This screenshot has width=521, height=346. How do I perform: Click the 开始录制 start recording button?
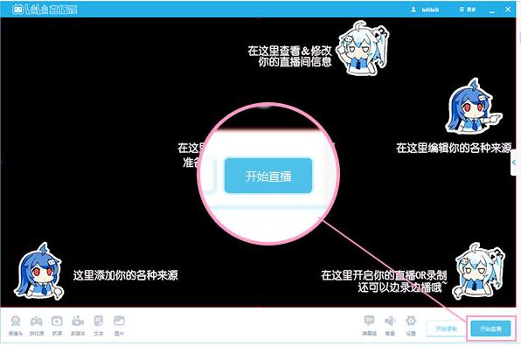pos(446,329)
